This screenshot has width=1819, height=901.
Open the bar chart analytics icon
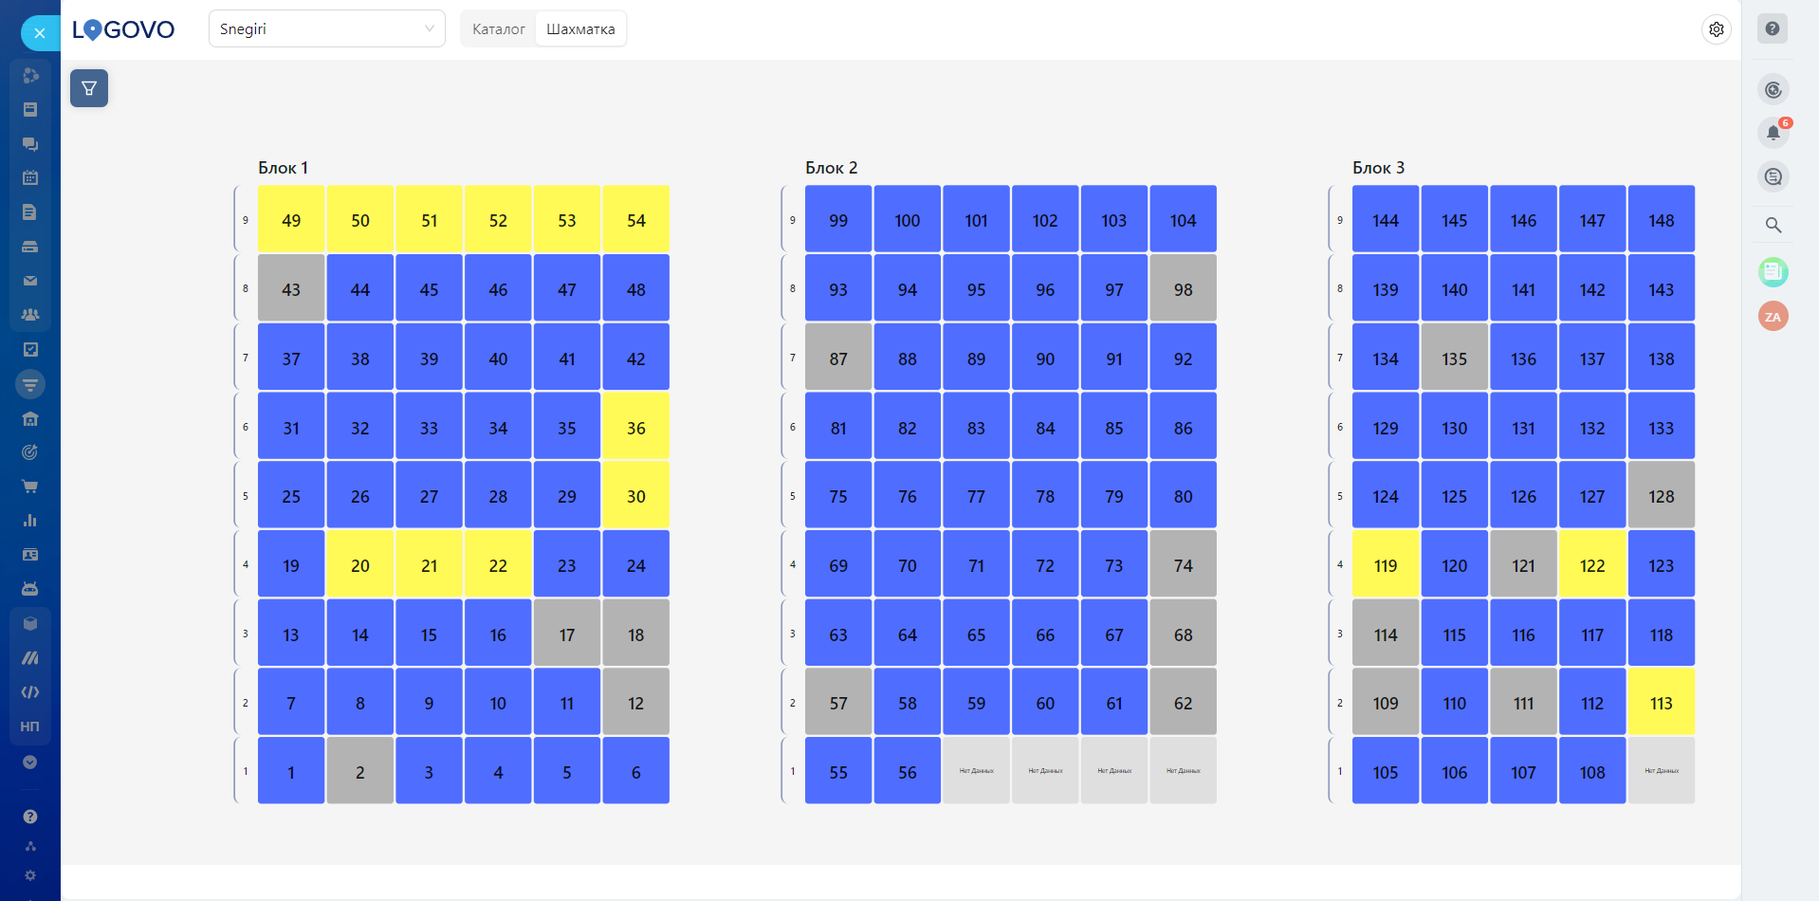click(30, 521)
